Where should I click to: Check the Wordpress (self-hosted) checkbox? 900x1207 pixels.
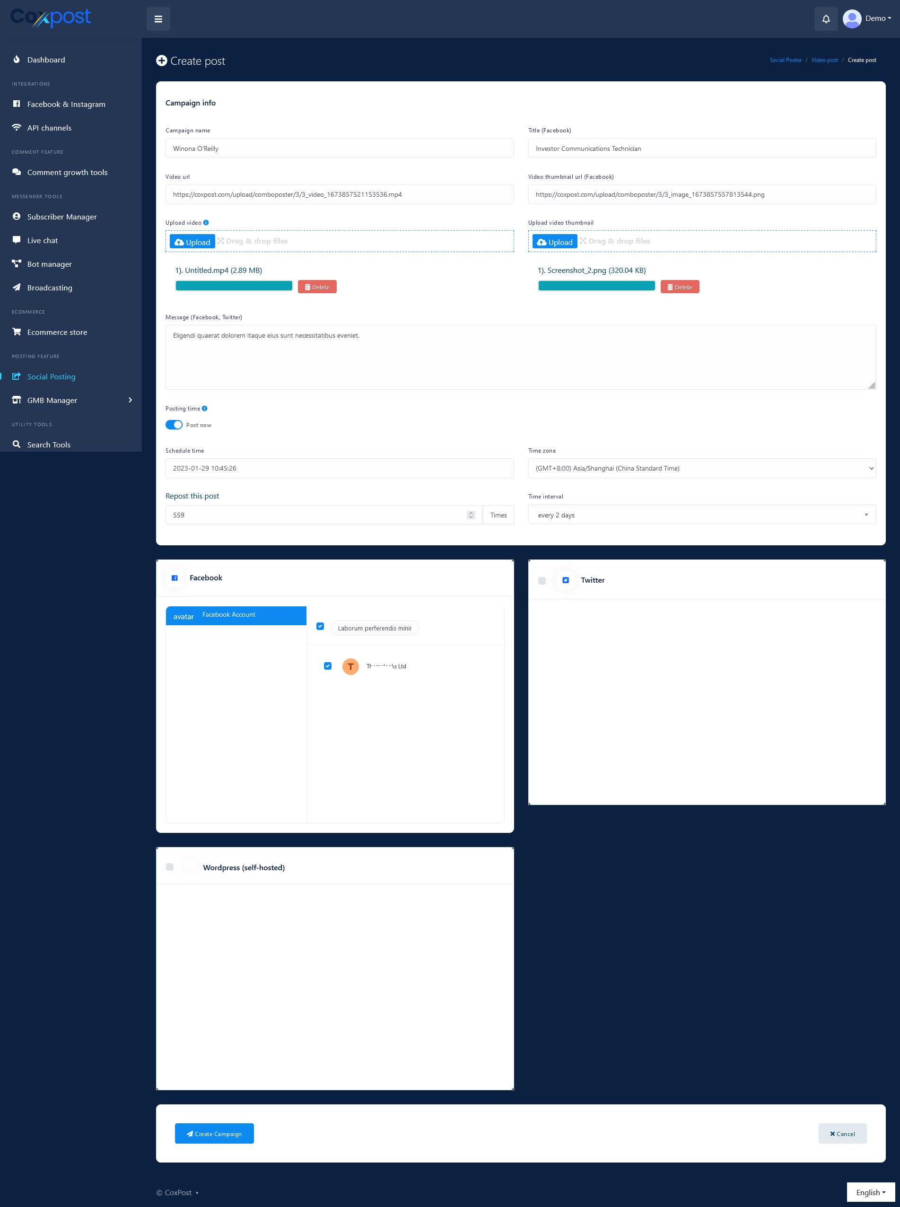tap(170, 866)
